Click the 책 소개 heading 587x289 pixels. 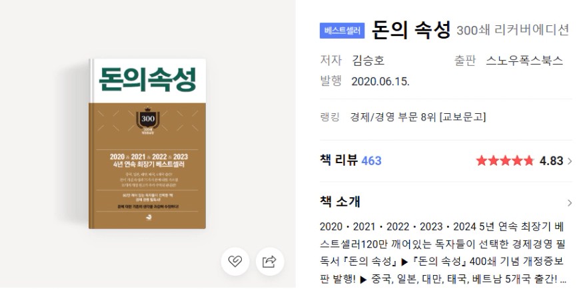click(340, 202)
